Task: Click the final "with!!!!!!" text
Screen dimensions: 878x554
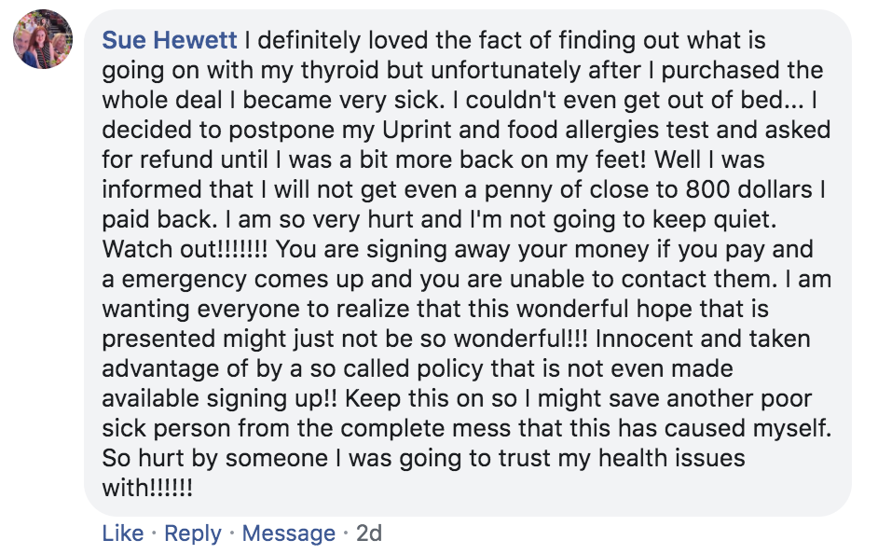Action: click(x=147, y=488)
